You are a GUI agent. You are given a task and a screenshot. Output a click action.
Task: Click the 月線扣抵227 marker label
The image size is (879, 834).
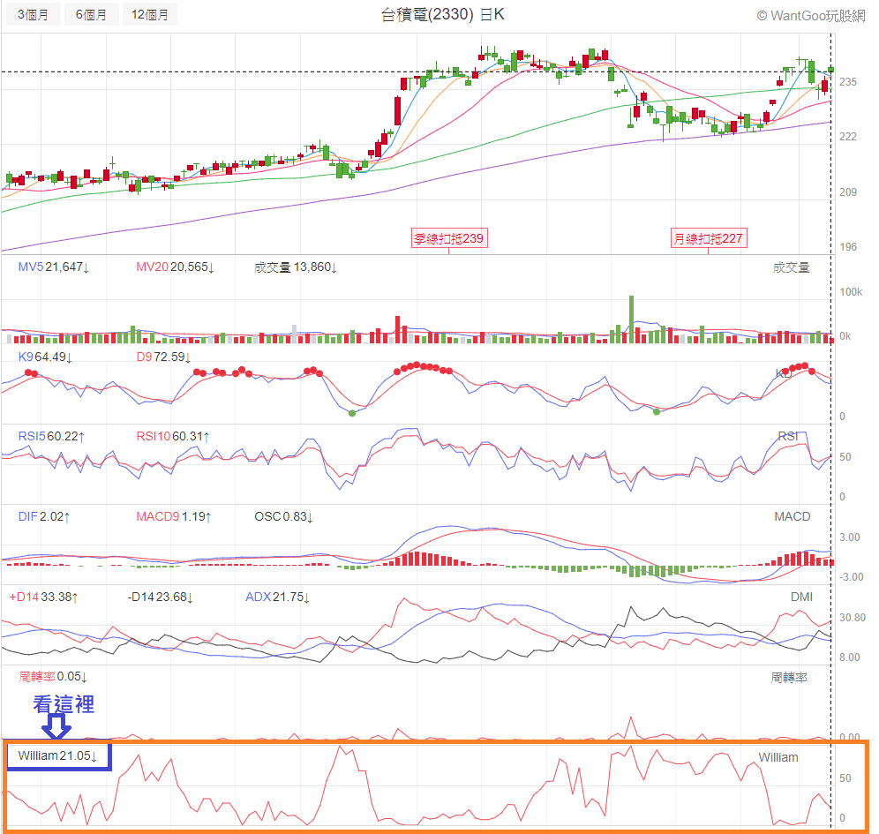708,238
